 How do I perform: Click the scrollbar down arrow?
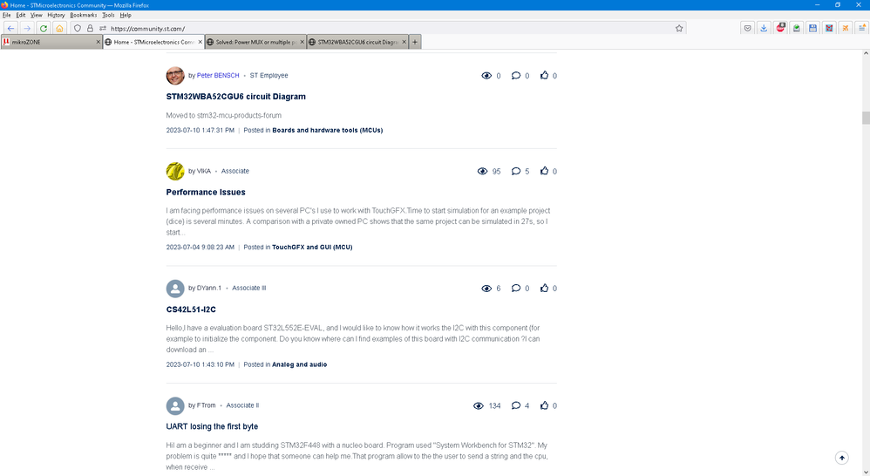coord(866,473)
